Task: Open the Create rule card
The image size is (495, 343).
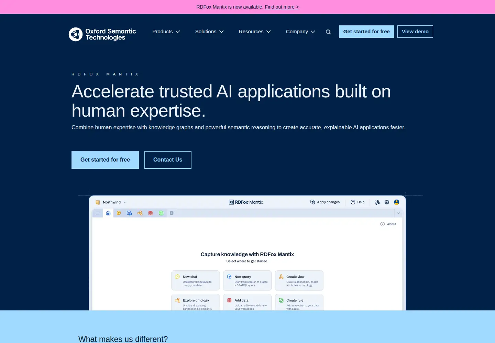Action: pyautogui.click(x=299, y=302)
